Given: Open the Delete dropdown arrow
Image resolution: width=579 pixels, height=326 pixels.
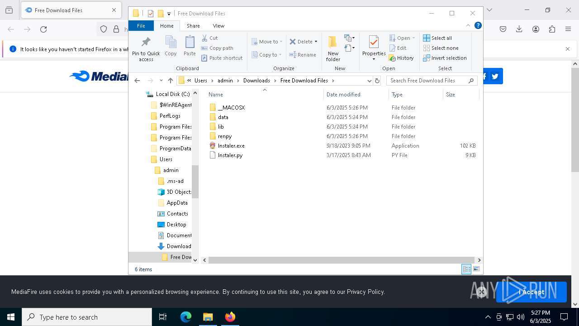Looking at the screenshot, I should click(x=316, y=42).
